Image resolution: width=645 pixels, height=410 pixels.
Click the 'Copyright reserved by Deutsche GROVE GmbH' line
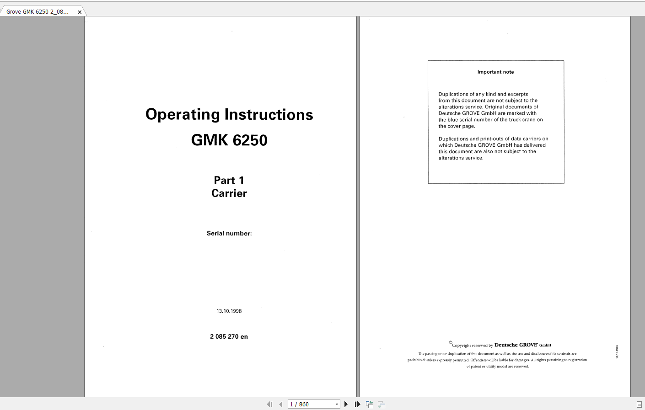[500, 345]
